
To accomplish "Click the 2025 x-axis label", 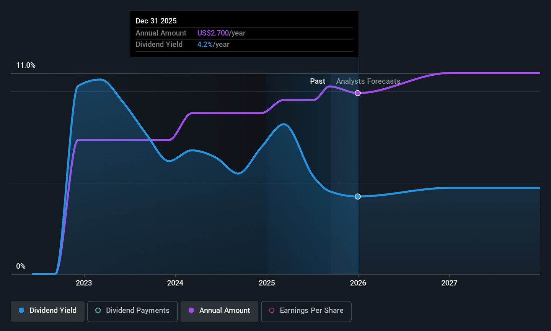I will click(267, 283).
